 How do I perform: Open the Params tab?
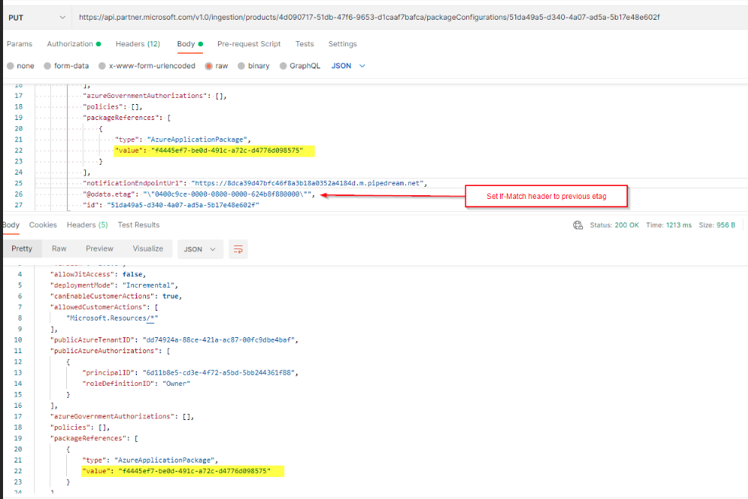20,44
